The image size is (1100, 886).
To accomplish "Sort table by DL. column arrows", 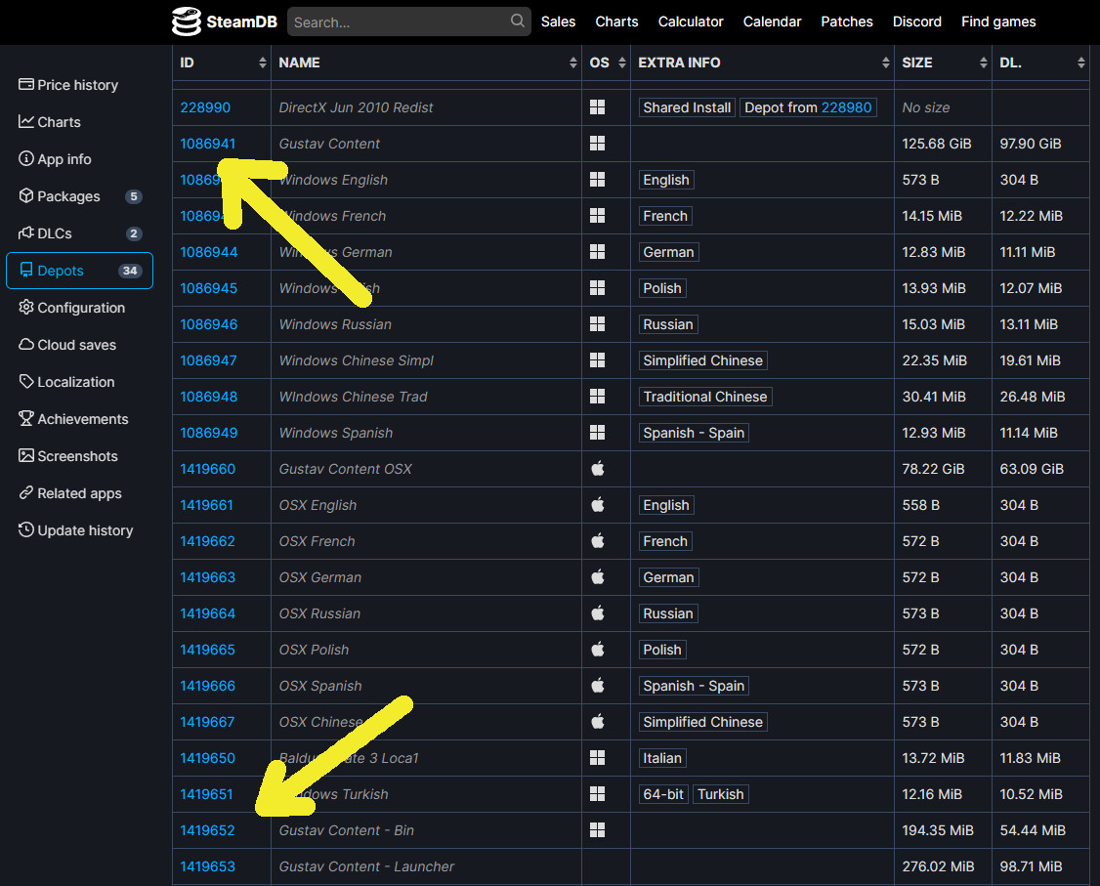I will [x=1080, y=63].
